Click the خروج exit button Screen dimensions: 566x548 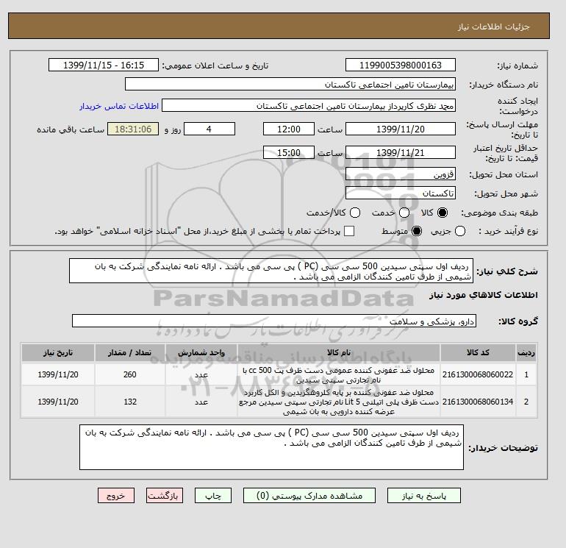(116, 496)
